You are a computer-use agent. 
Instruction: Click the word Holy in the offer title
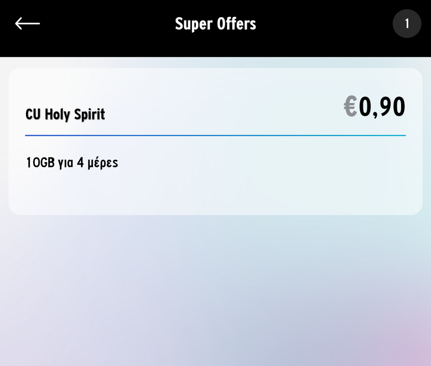[x=57, y=114]
